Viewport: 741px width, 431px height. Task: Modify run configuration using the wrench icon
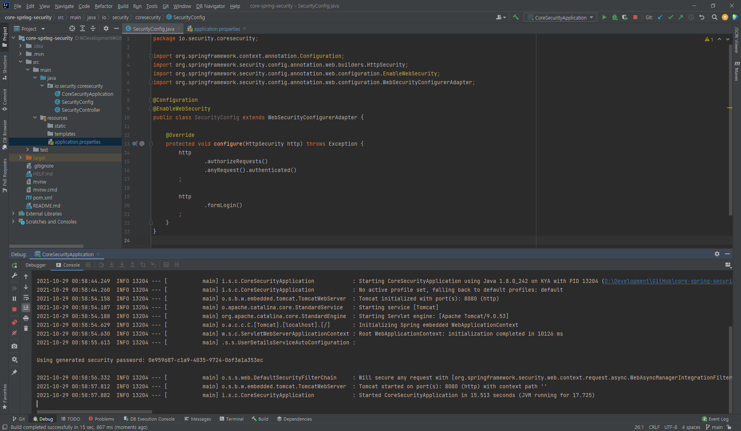[x=14, y=276]
